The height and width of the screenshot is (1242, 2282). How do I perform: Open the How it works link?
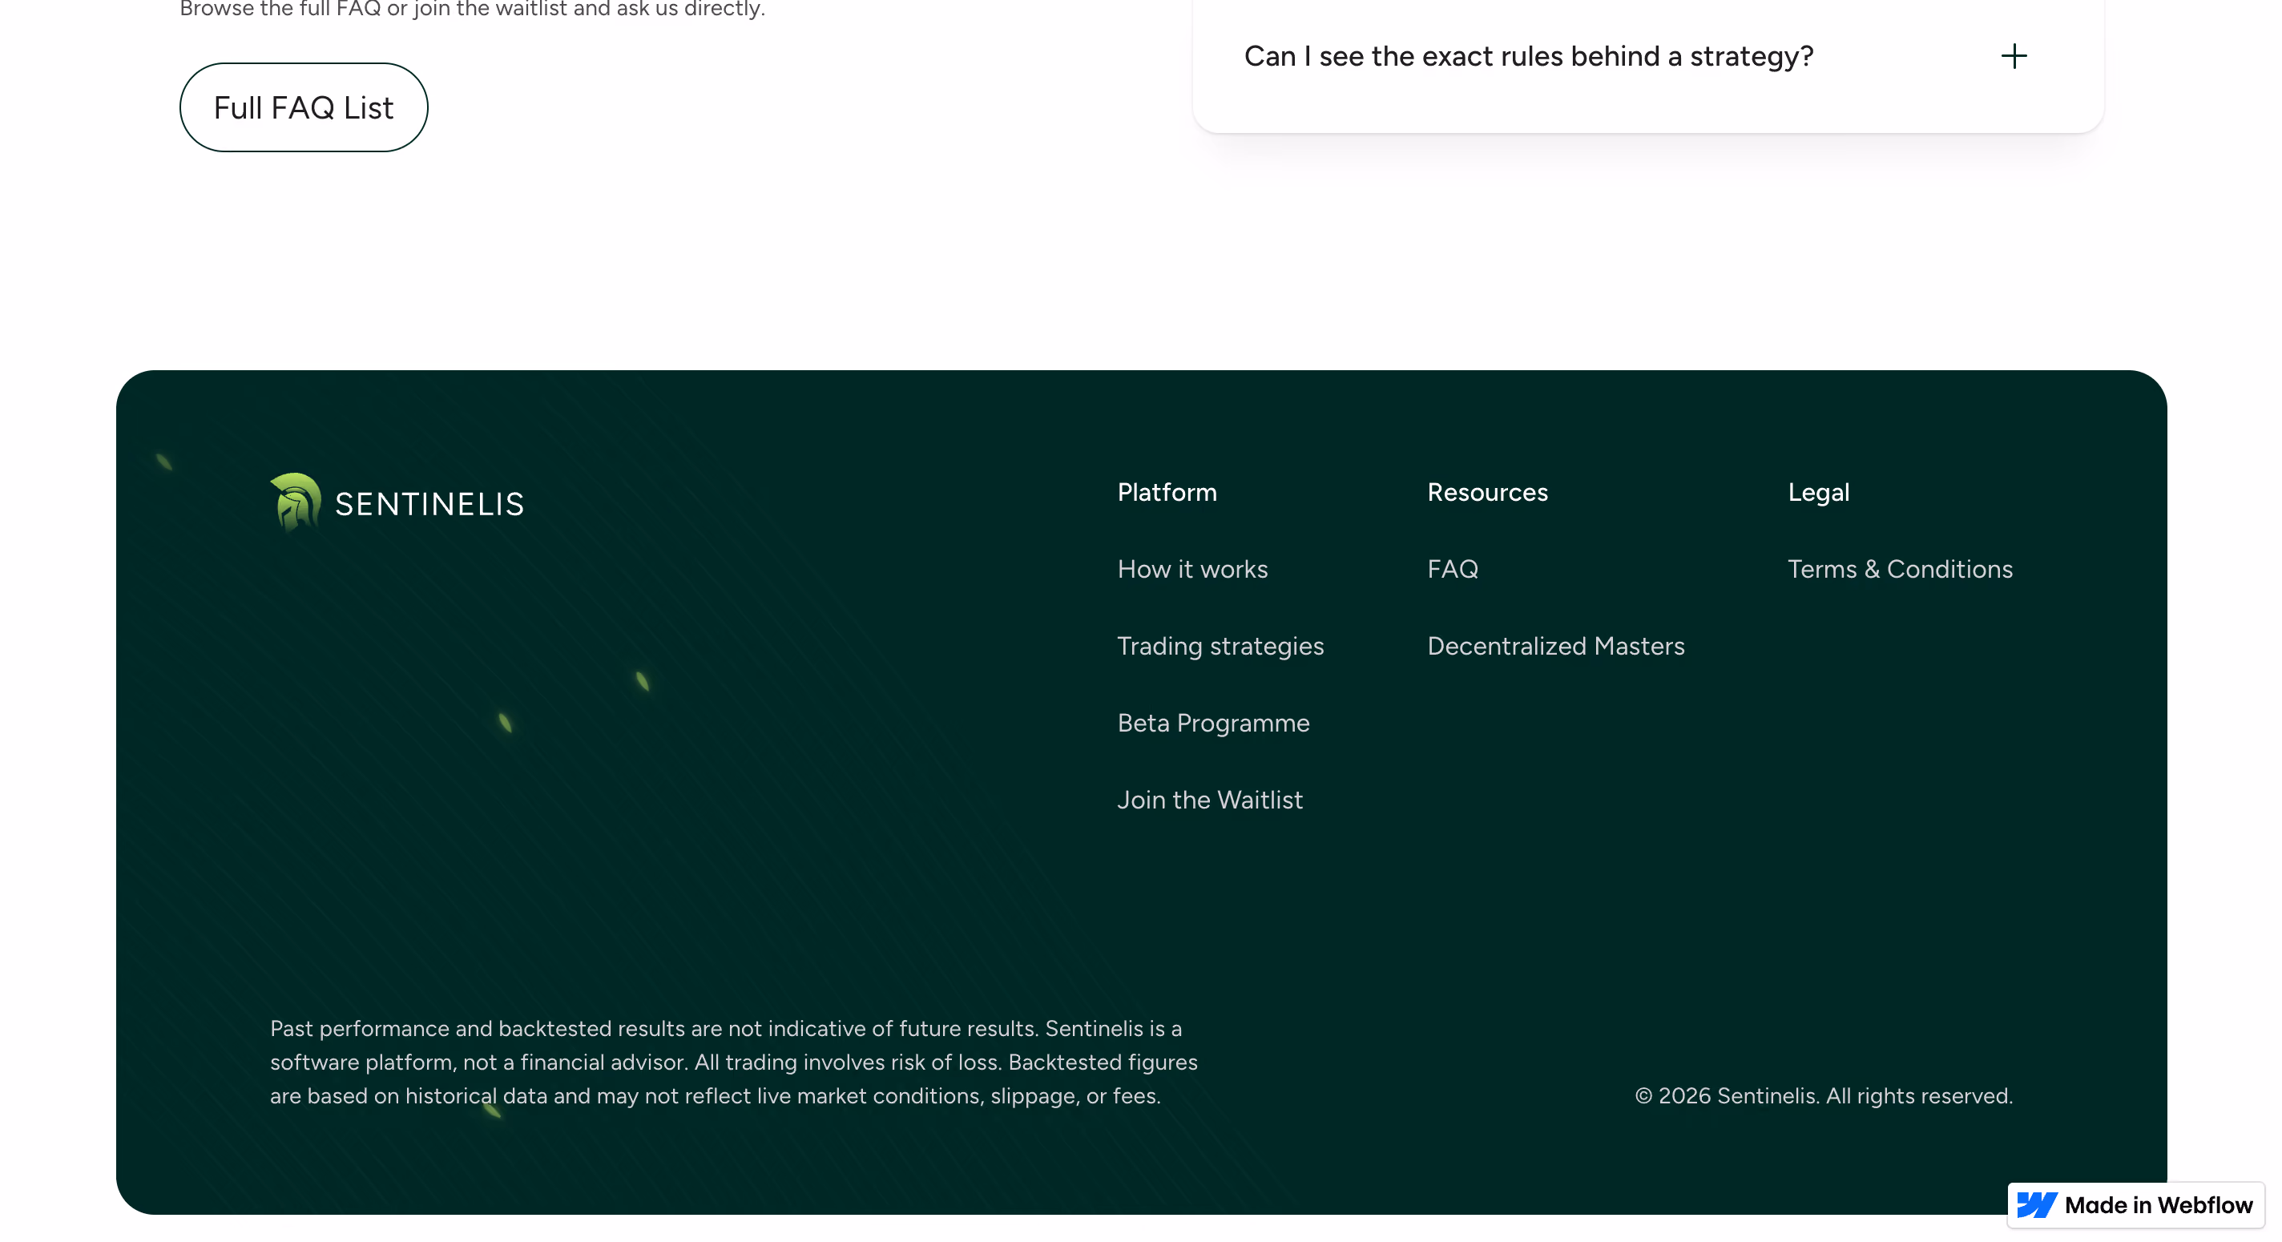click(1192, 569)
